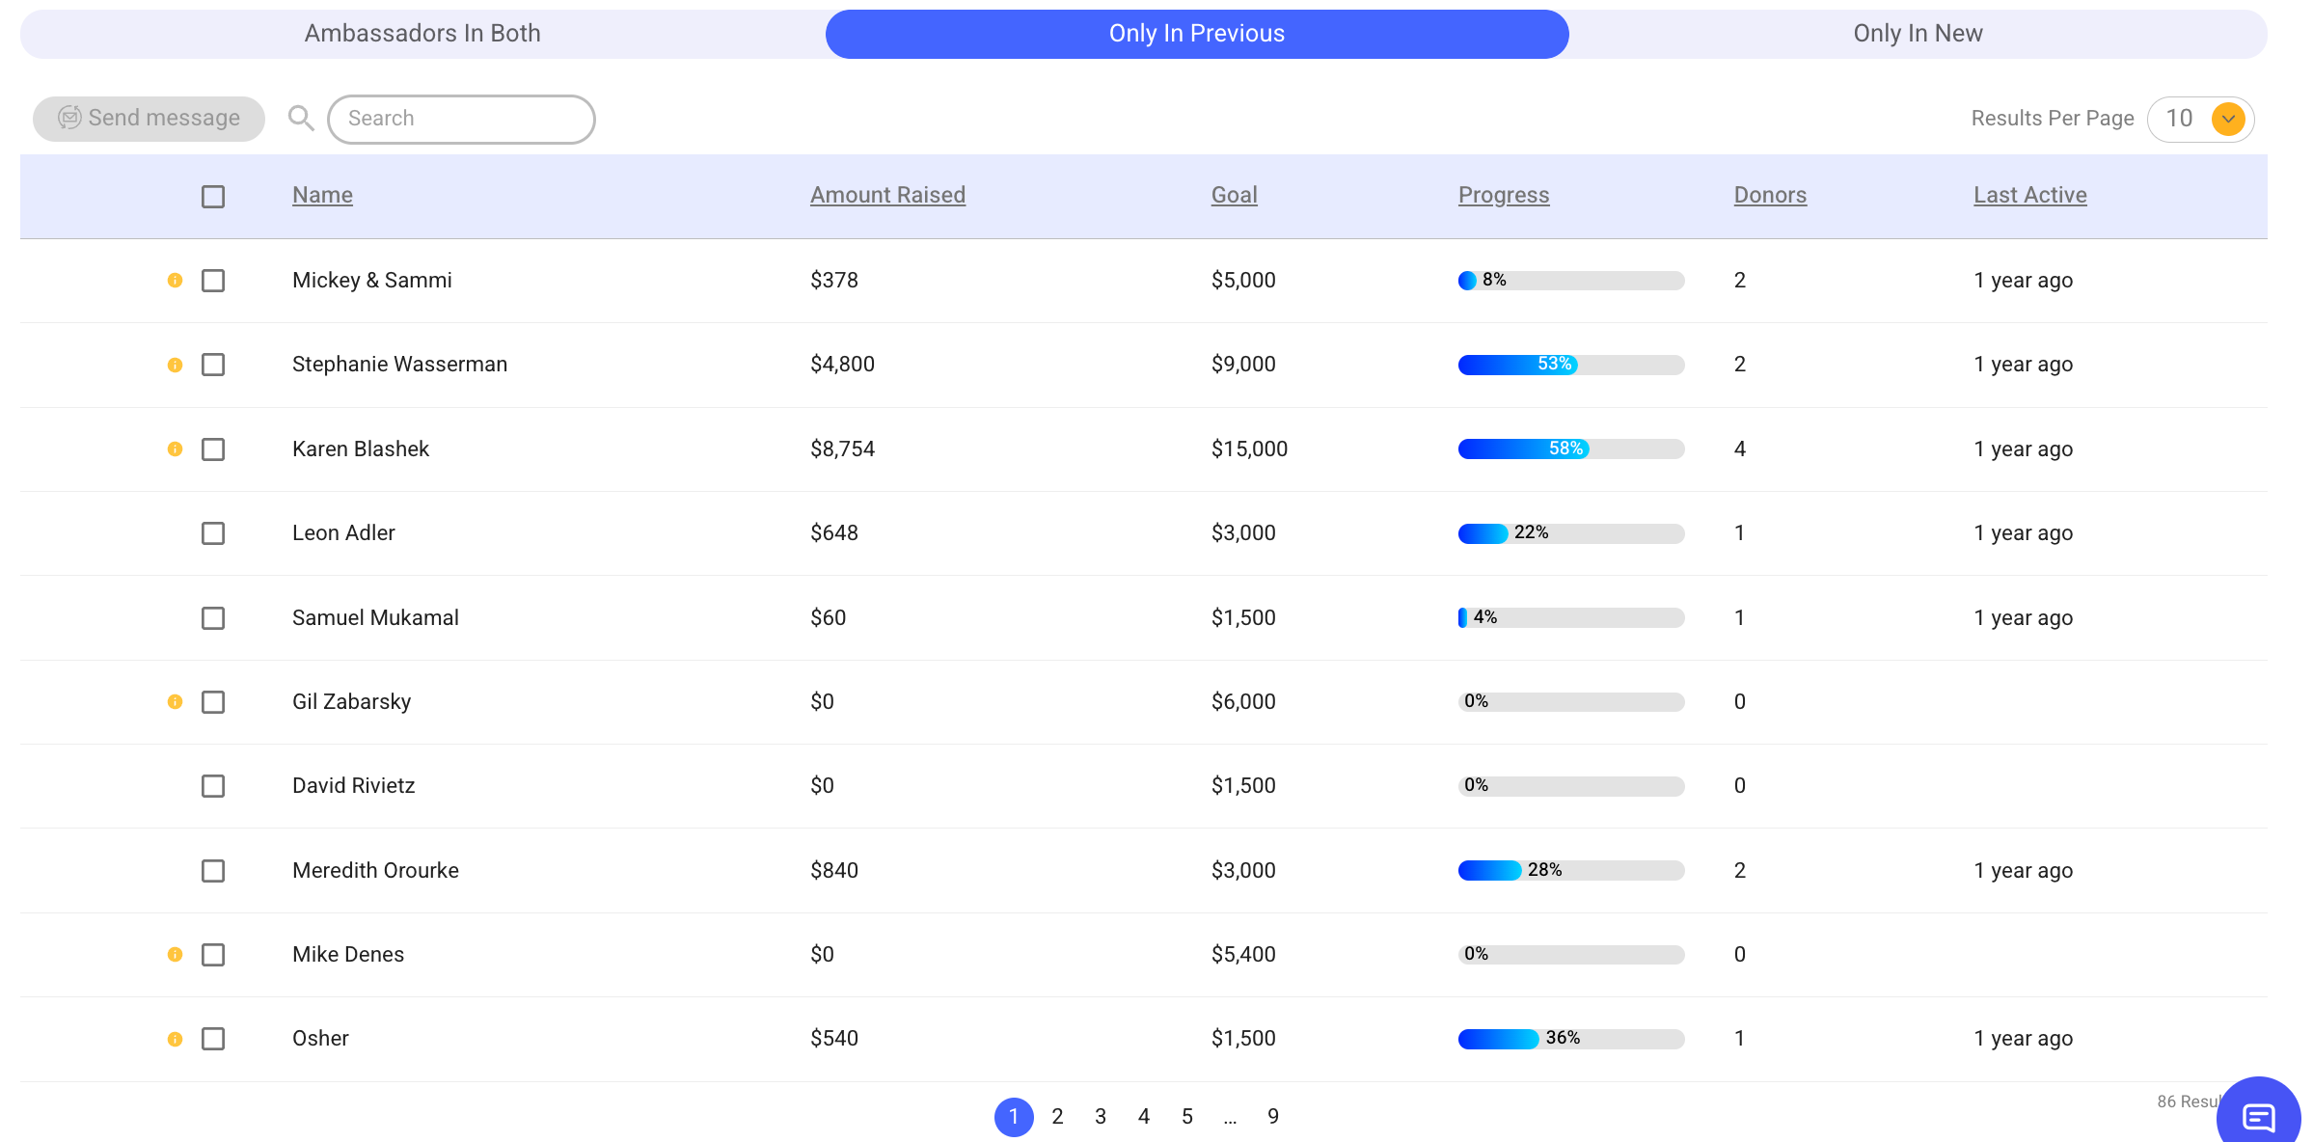Open the chat support bubble icon

coord(2258,1117)
